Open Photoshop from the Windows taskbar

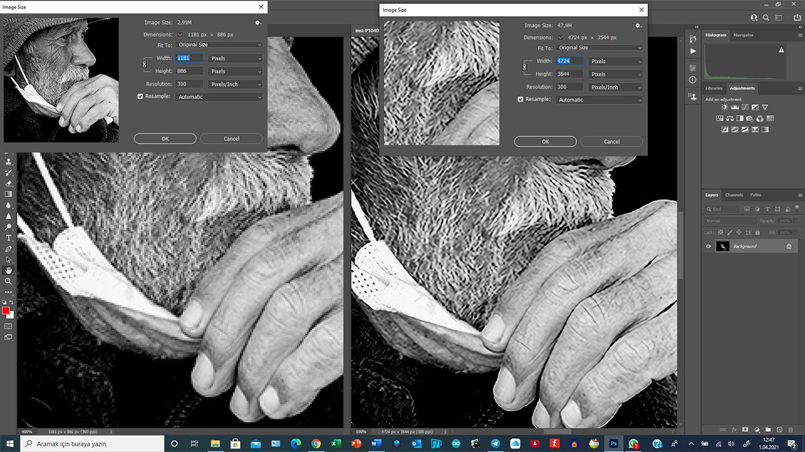[613, 443]
